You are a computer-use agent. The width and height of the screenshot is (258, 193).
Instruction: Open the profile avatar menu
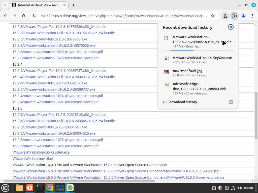[x=243, y=16]
